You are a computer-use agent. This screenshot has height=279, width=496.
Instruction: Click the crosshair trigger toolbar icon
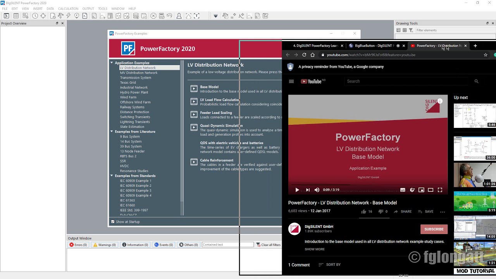[43, 16]
